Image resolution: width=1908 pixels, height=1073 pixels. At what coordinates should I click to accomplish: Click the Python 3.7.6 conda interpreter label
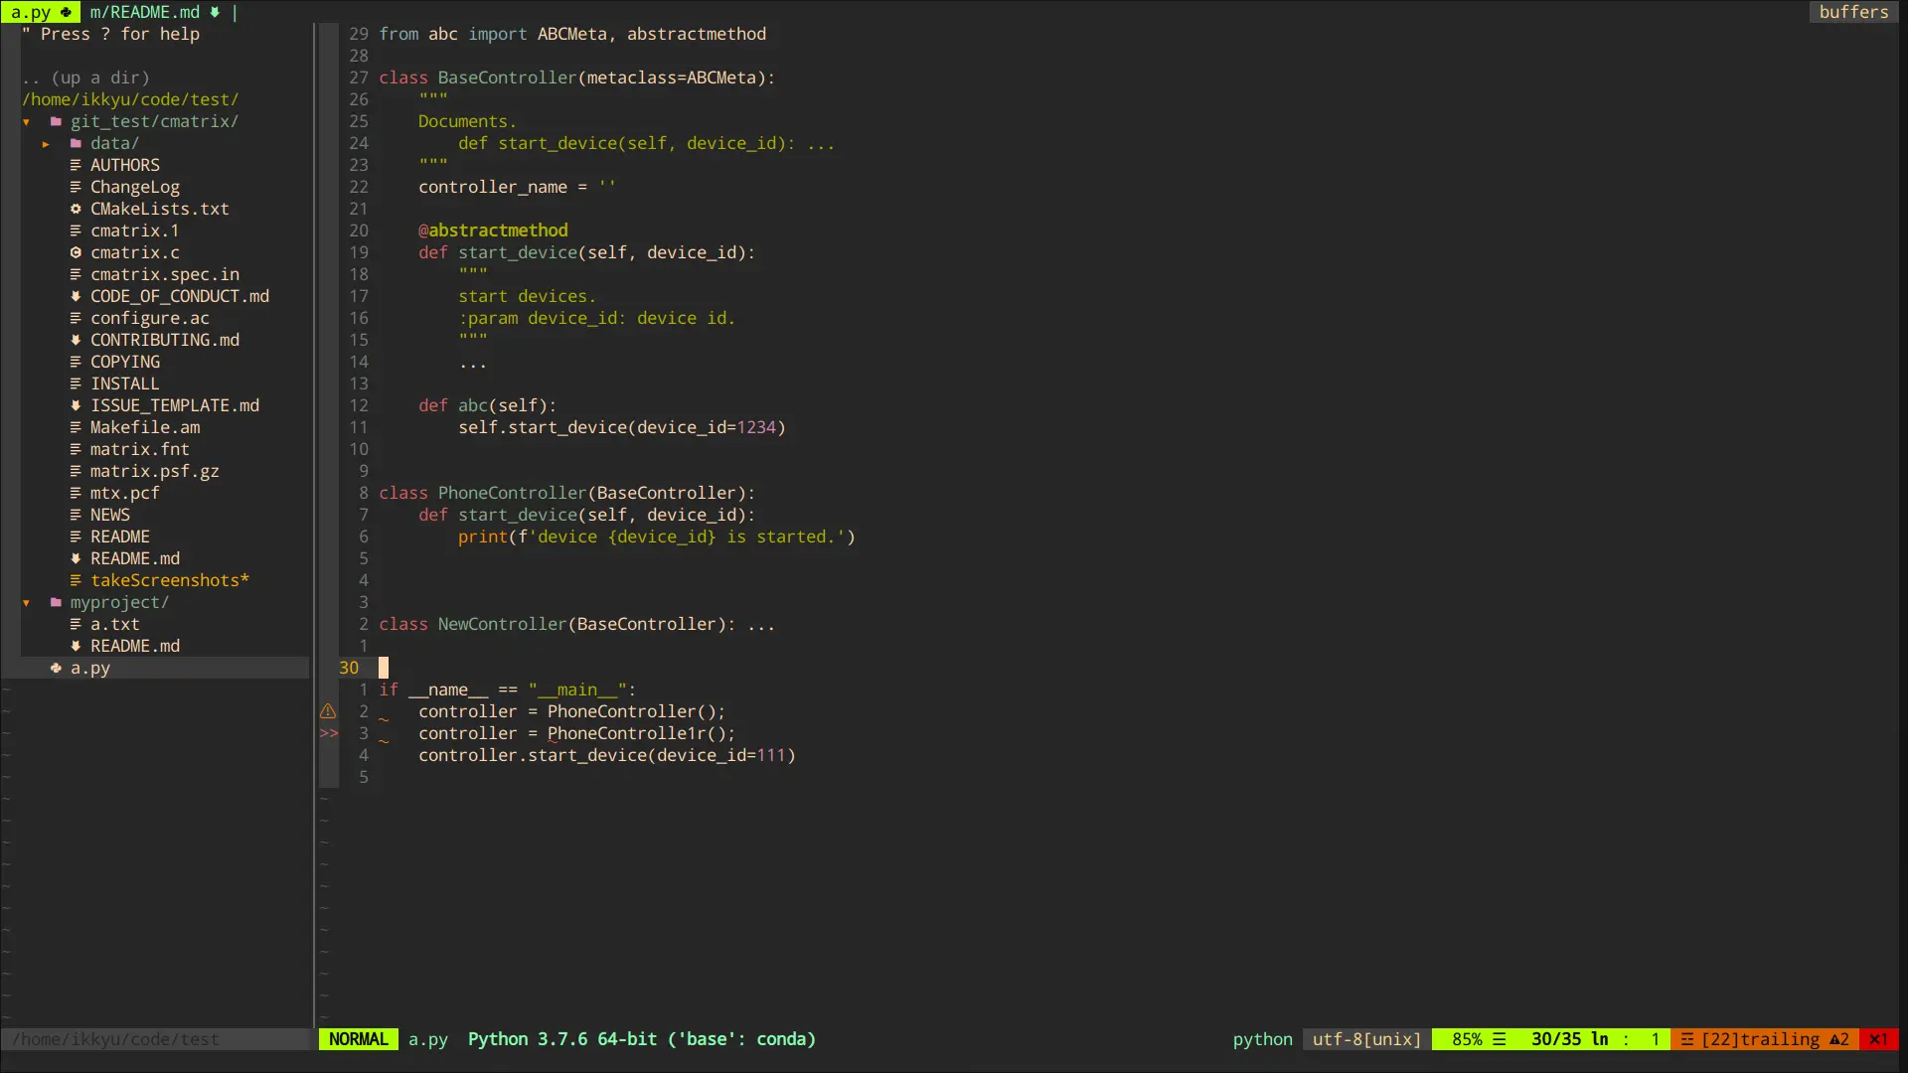[x=641, y=1039]
